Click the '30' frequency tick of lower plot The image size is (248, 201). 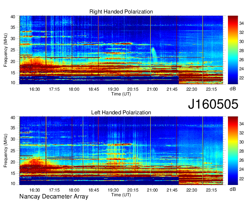13,139
